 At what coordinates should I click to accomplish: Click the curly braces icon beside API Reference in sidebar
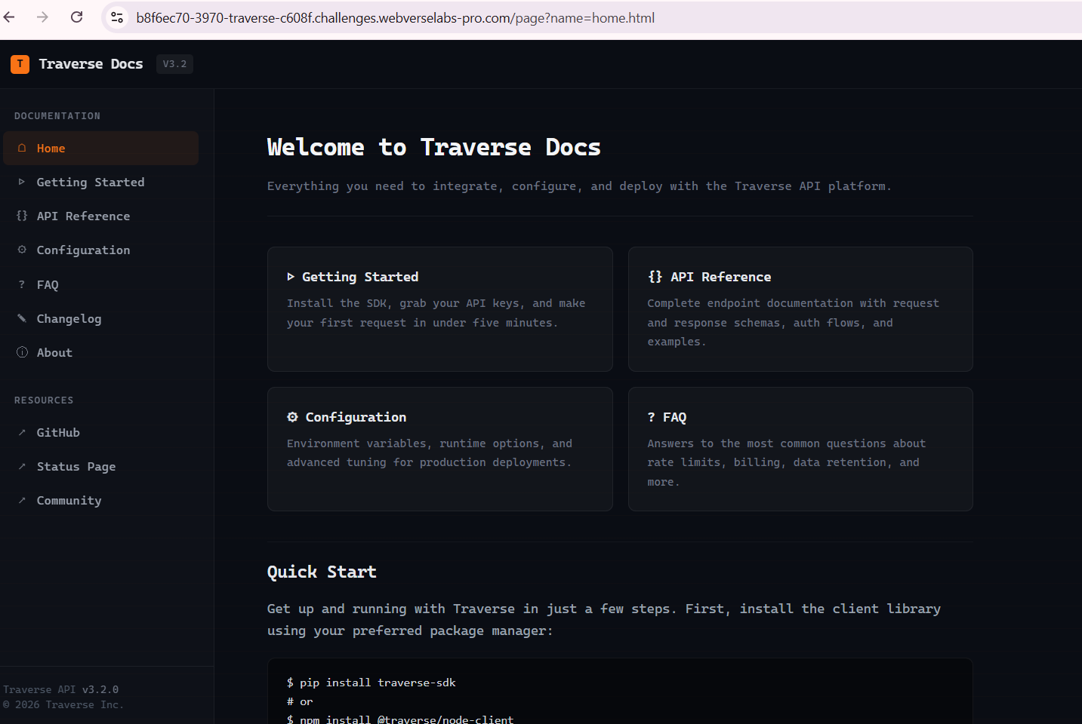(22, 216)
